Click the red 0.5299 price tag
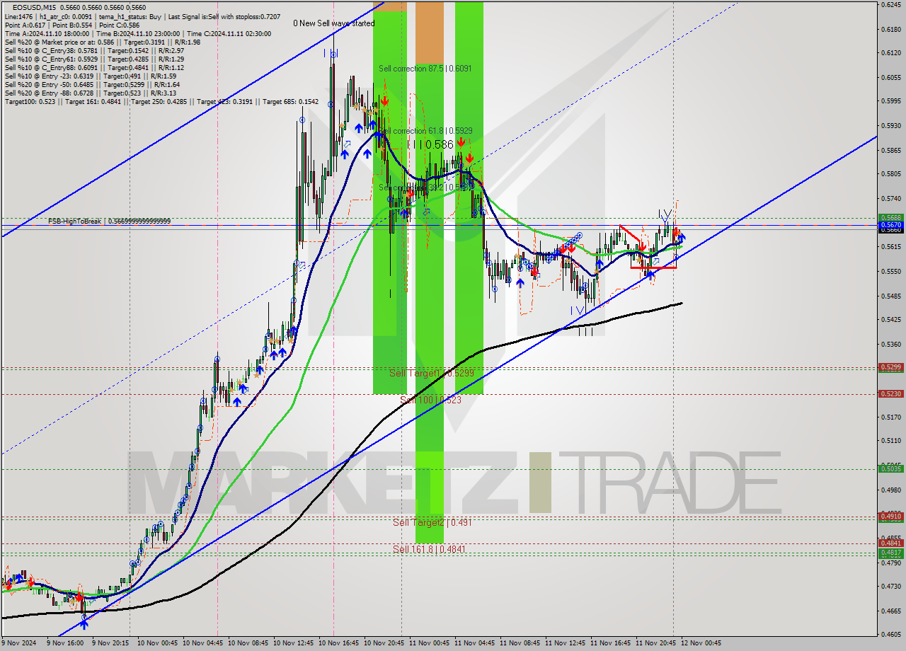 pyautogui.click(x=890, y=367)
